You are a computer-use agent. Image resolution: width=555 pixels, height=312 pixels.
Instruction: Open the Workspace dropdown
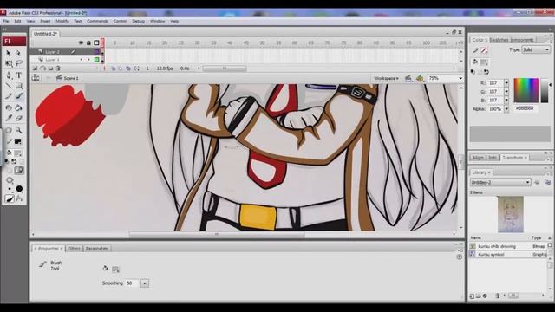coord(386,78)
